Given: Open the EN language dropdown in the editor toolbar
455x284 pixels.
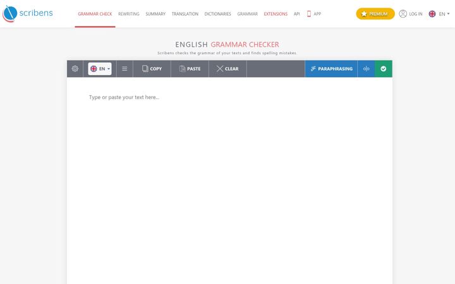Looking at the screenshot, I should (x=100, y=69).
